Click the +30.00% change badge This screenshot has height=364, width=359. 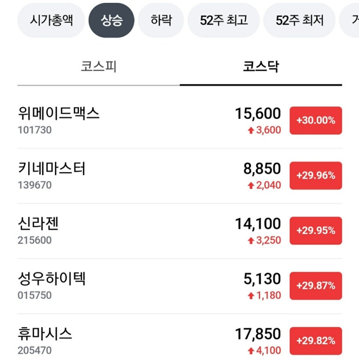316,121
